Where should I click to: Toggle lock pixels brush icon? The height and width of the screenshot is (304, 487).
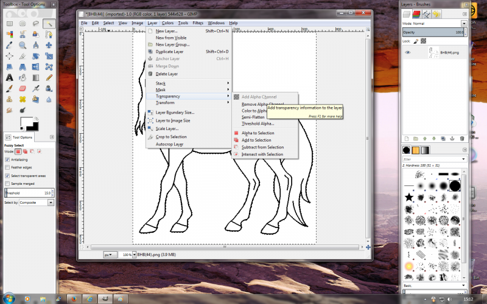tap(416, 41)
